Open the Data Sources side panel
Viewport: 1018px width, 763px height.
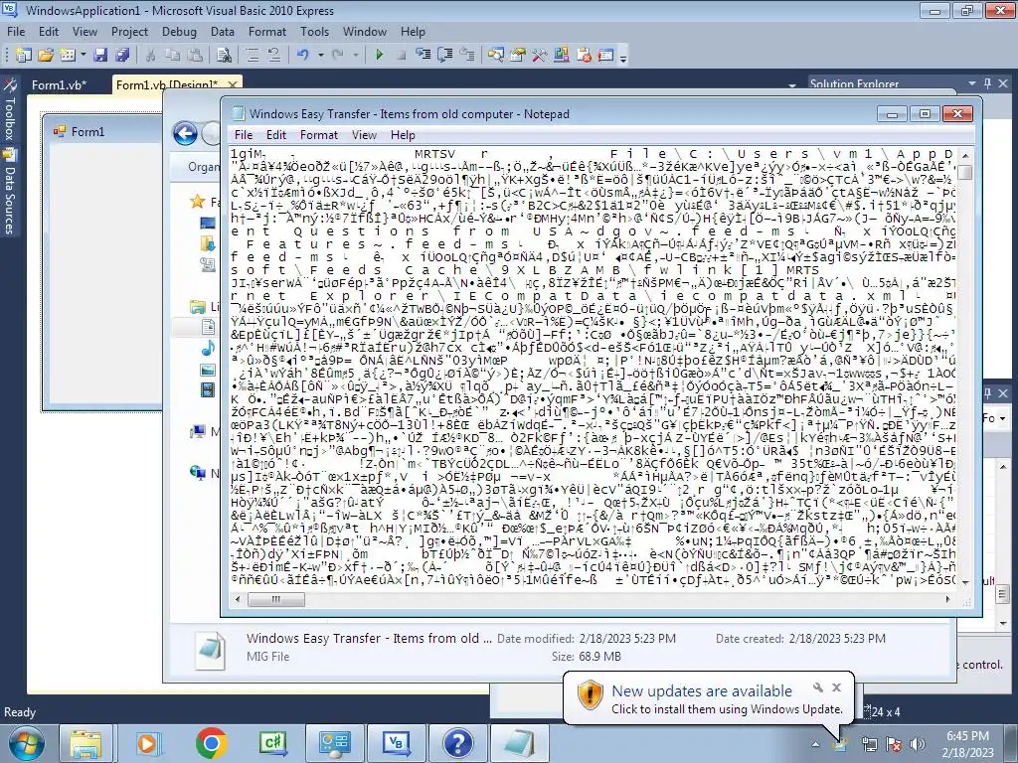[9, 192]
